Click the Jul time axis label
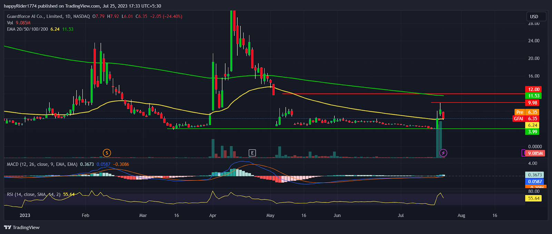The height and width of the screenshot is (234, 552). click(x=401, y=215)
